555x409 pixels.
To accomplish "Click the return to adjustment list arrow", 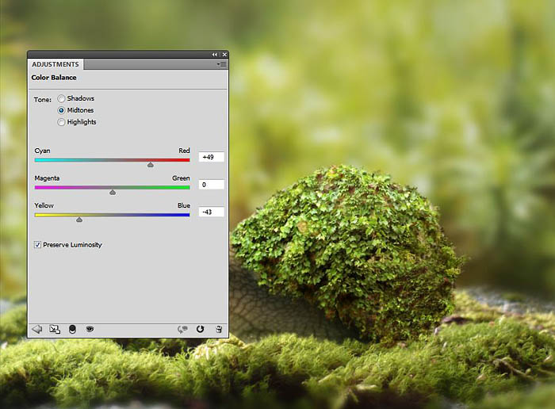I will [x=36, y=329].
